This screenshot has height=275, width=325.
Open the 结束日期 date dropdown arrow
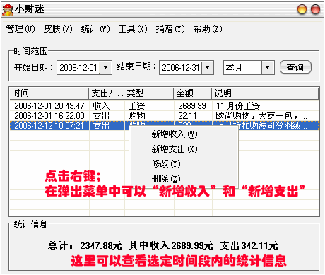pos(207,67)
